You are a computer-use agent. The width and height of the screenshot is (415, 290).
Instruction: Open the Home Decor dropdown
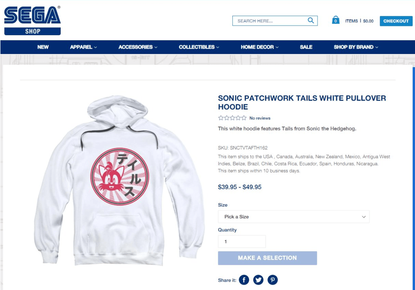click(x=259, y=47)
